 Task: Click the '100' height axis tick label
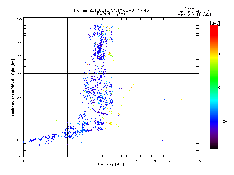[x=19, y=140]
